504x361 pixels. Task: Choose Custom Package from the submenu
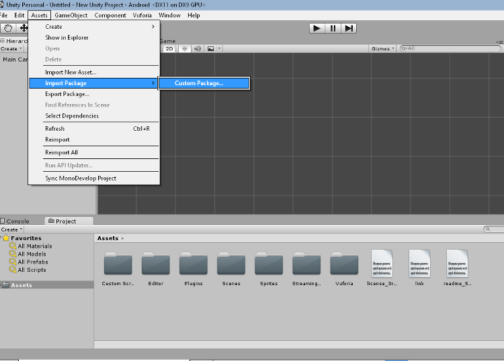click(204, 83)
